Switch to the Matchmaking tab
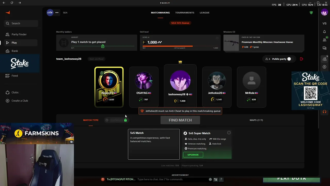 click(160, 12)
